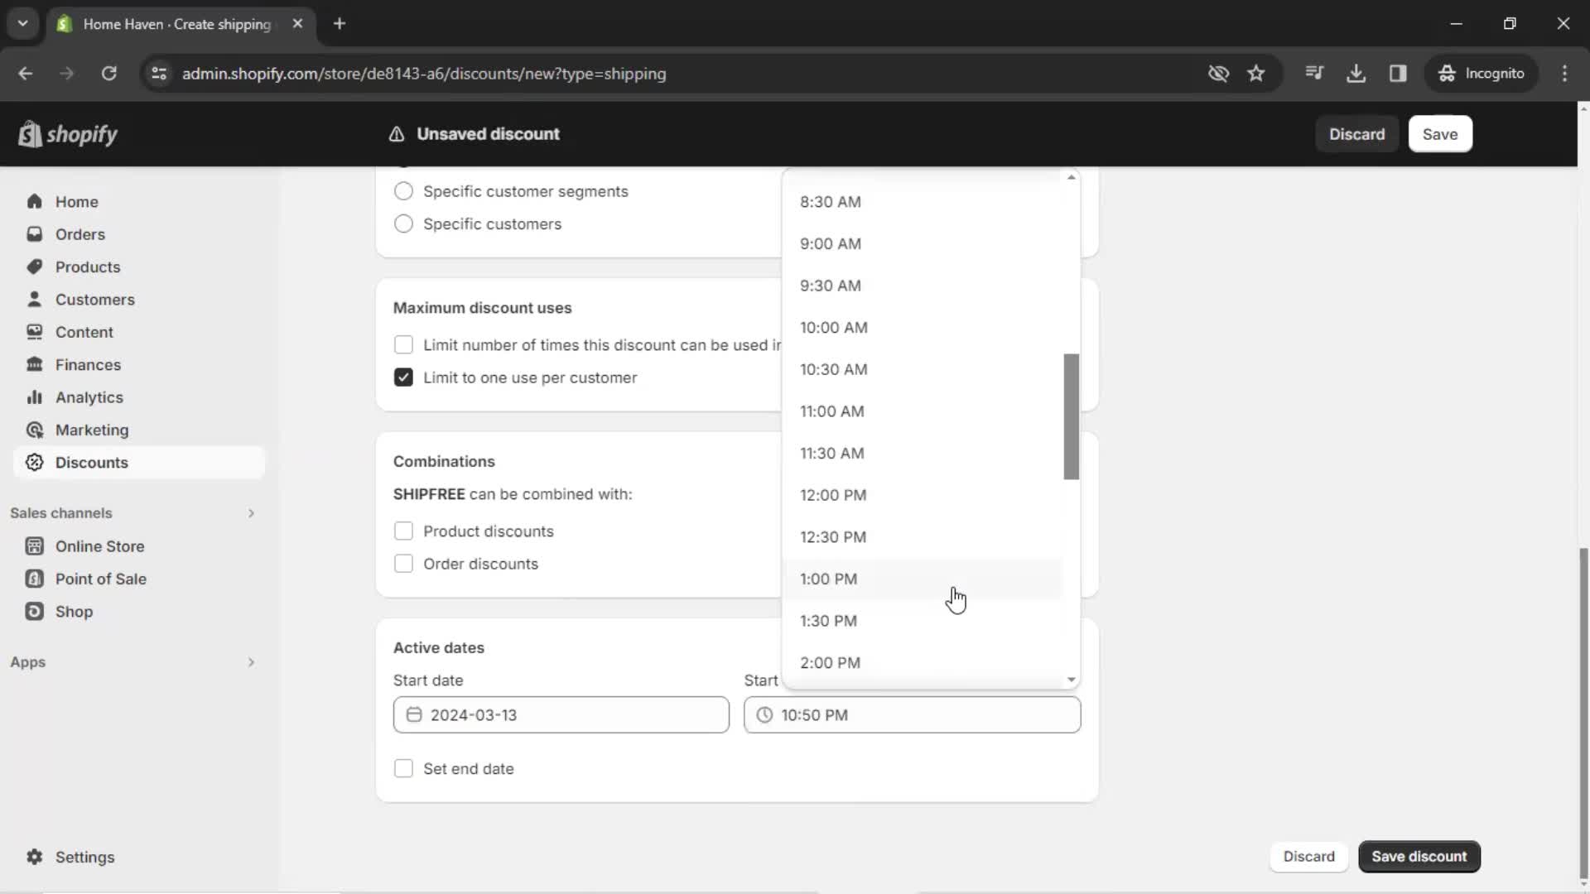This screenshot has width=1590, height=894.
Task: Click Marketing menu item in sidebar
Action: pos(92,430)
